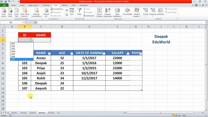Select 104 from the dropdown list
This screenshot has height=117, width=208.
pyautogui.click(x=22, y=51)
